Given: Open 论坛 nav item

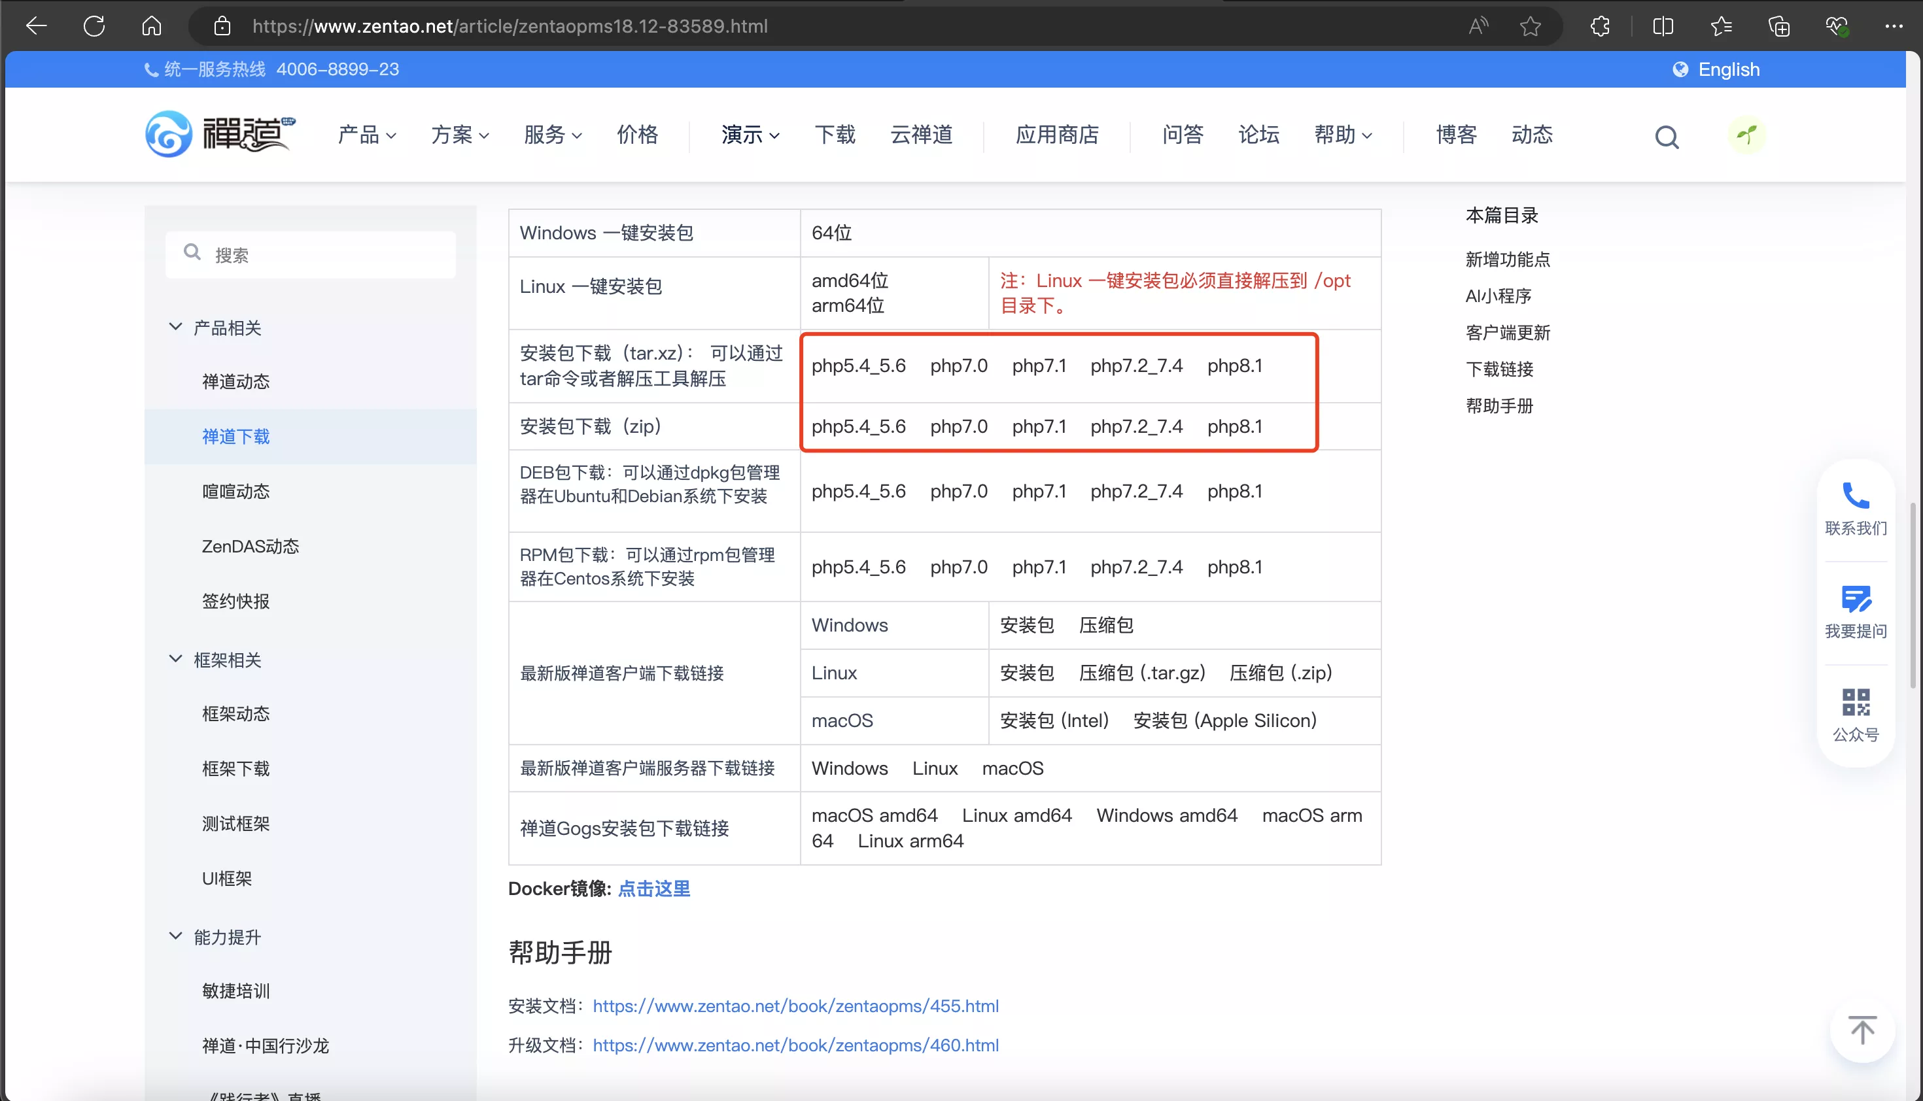Looking at the screenshot, I should (1259, 135).
